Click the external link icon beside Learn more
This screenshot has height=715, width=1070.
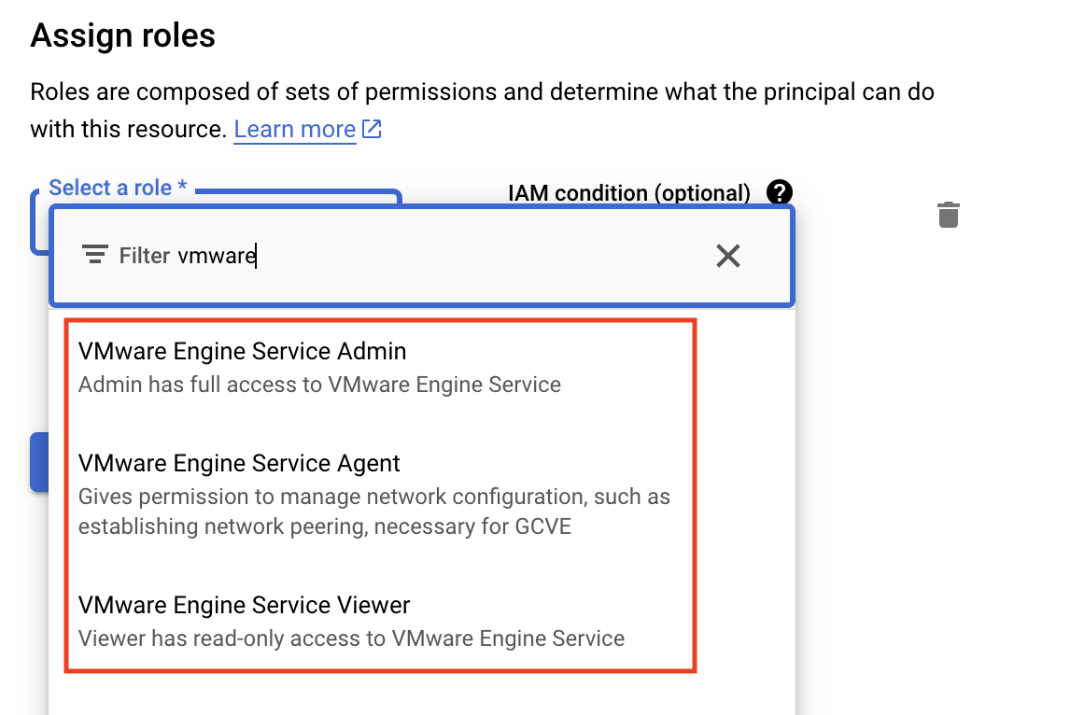(x=372, y=128)
